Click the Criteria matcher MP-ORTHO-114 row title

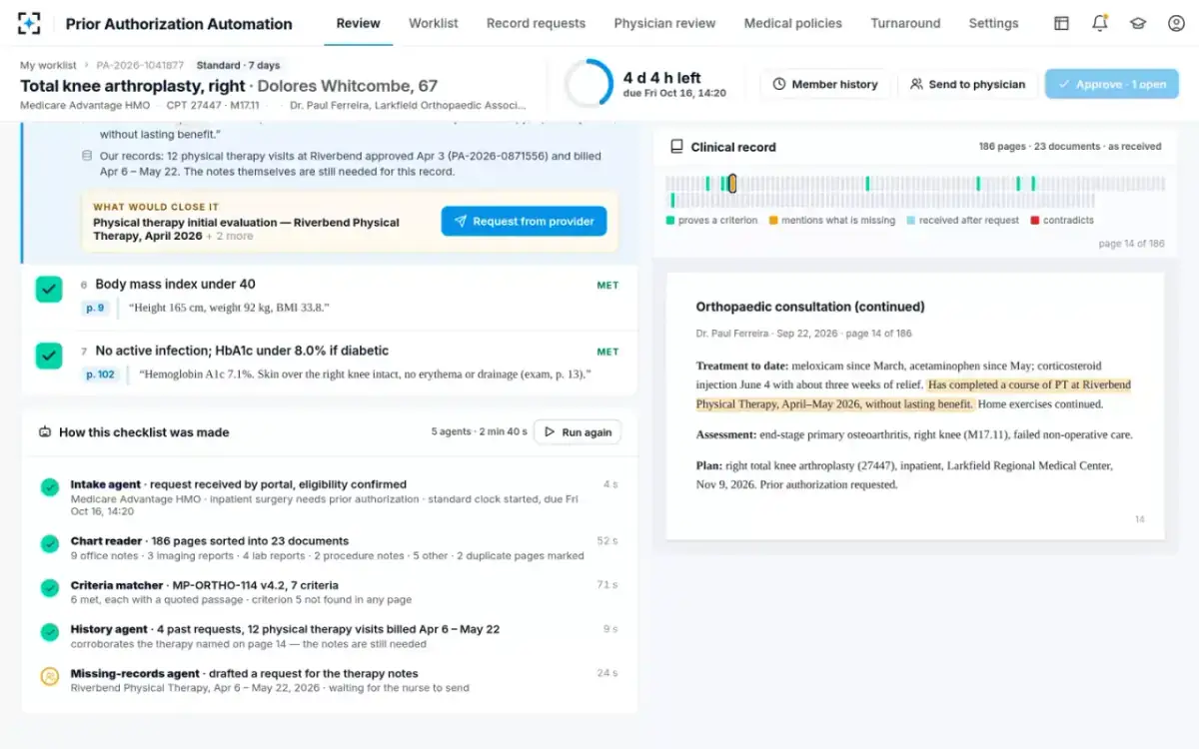[x=204, y=585]
